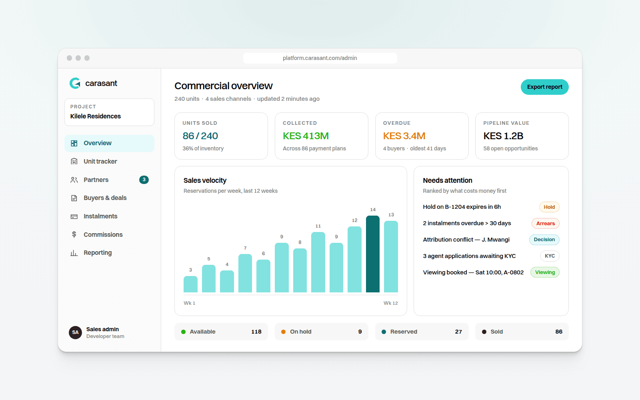Screen dimensions: 640x400
Task: Click the Commissions dollar icon
Action: (74, 234)
